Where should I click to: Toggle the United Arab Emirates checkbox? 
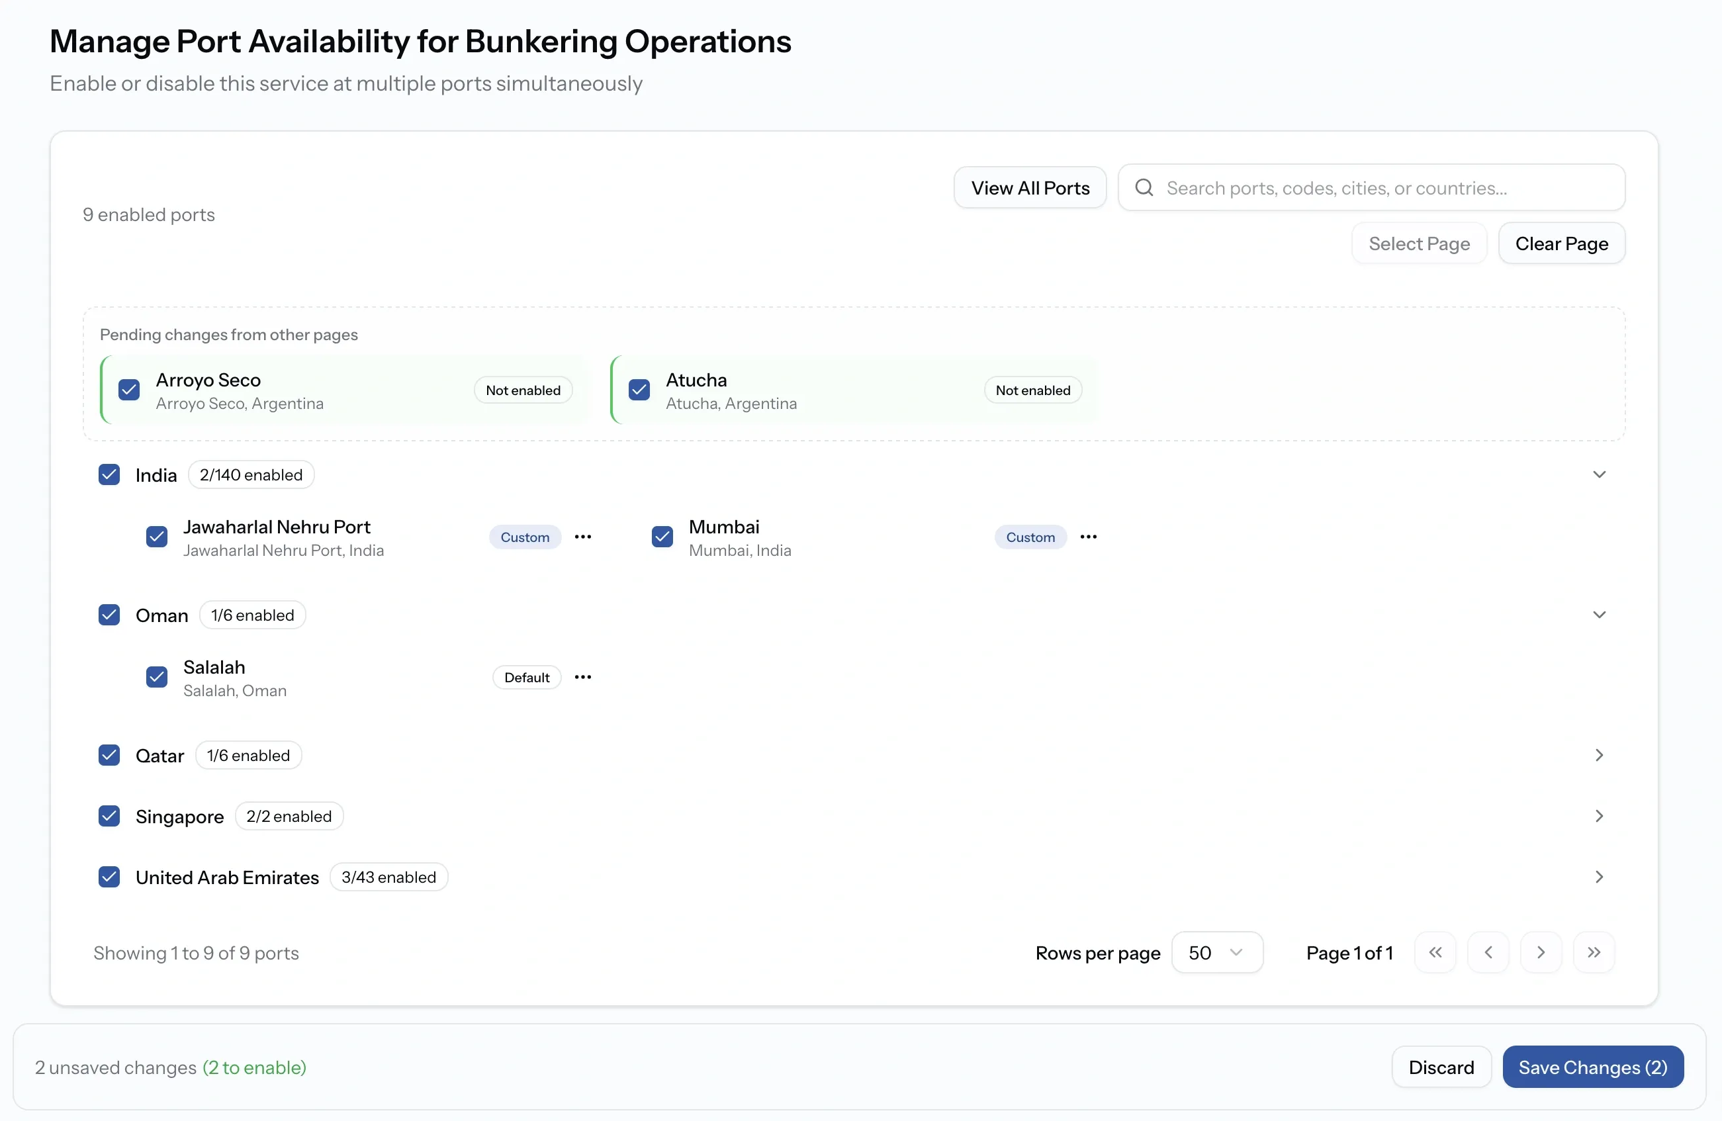(109, 877)
